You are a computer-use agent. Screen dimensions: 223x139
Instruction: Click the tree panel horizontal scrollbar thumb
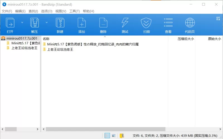pyautogui.click(x=11, y=129)
